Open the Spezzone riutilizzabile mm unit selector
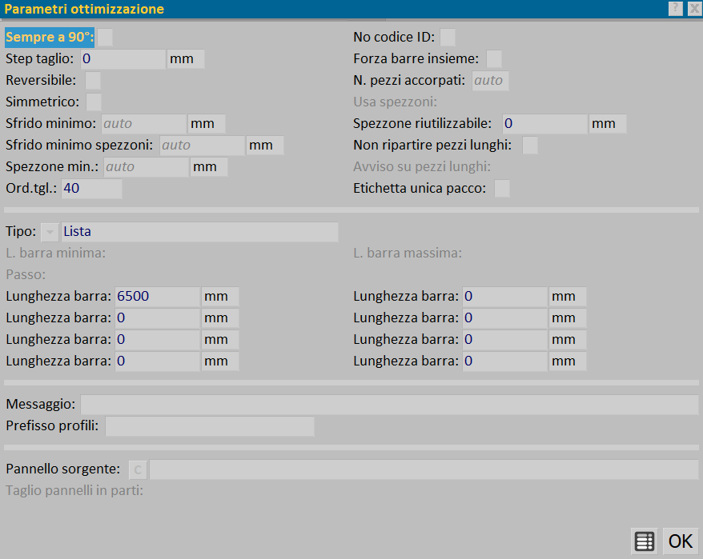Viewport: 703px width, 559px height. pyautogui.click(x=608, y=124)
